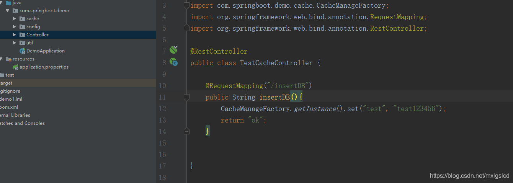Click the DemoApplication Spring Boot class icon
Viewport: 513px width, 183px height.
click(x=22, y=51)
